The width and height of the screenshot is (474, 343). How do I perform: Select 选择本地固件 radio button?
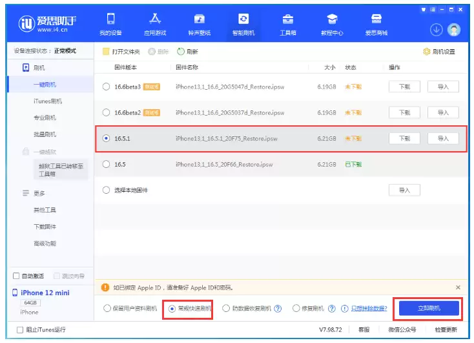tap(106, 191)
